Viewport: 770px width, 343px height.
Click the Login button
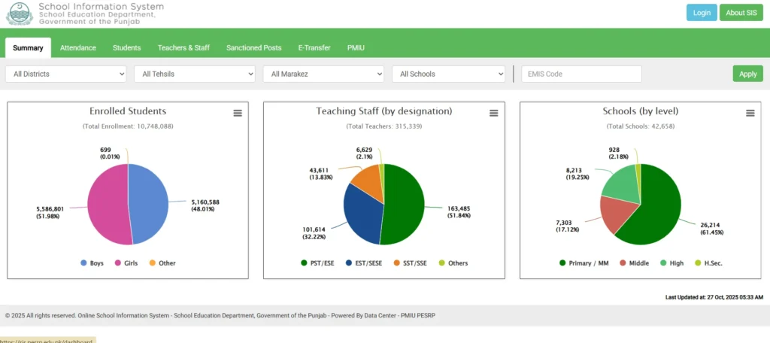(701, 13)
